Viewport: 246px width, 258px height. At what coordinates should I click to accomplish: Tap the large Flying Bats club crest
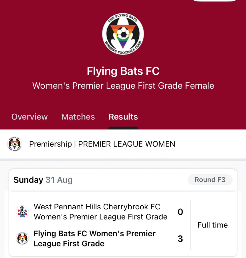pos(123,34)
